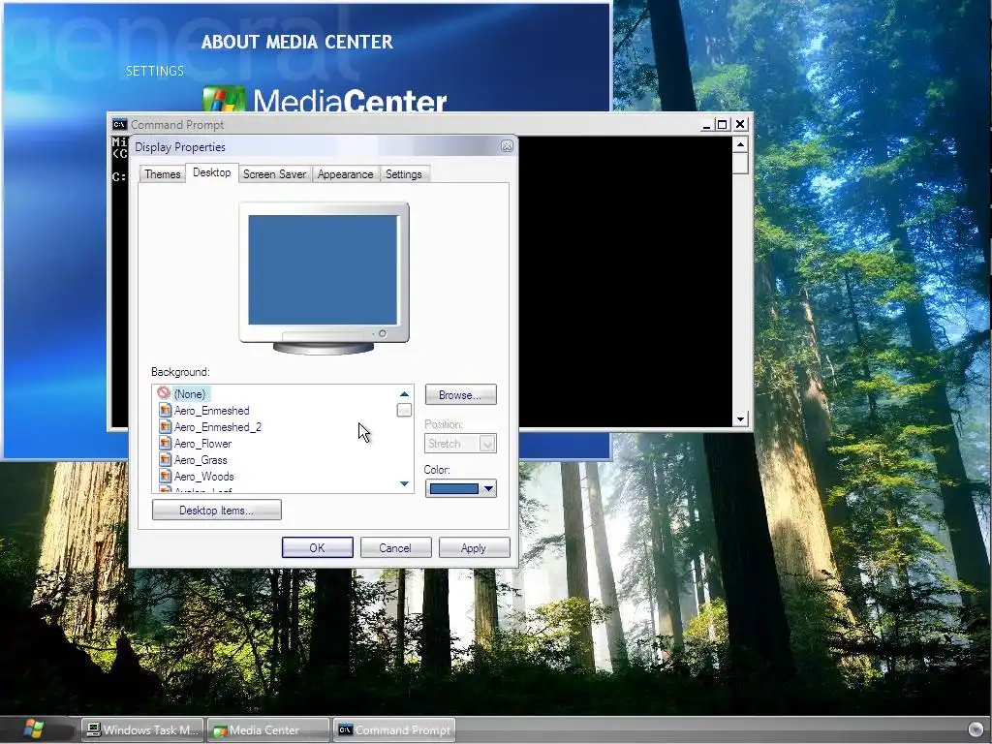Screen dimensions: 992x744
Task: Pick the Aero_Woods background
Action: pos(204,477)
